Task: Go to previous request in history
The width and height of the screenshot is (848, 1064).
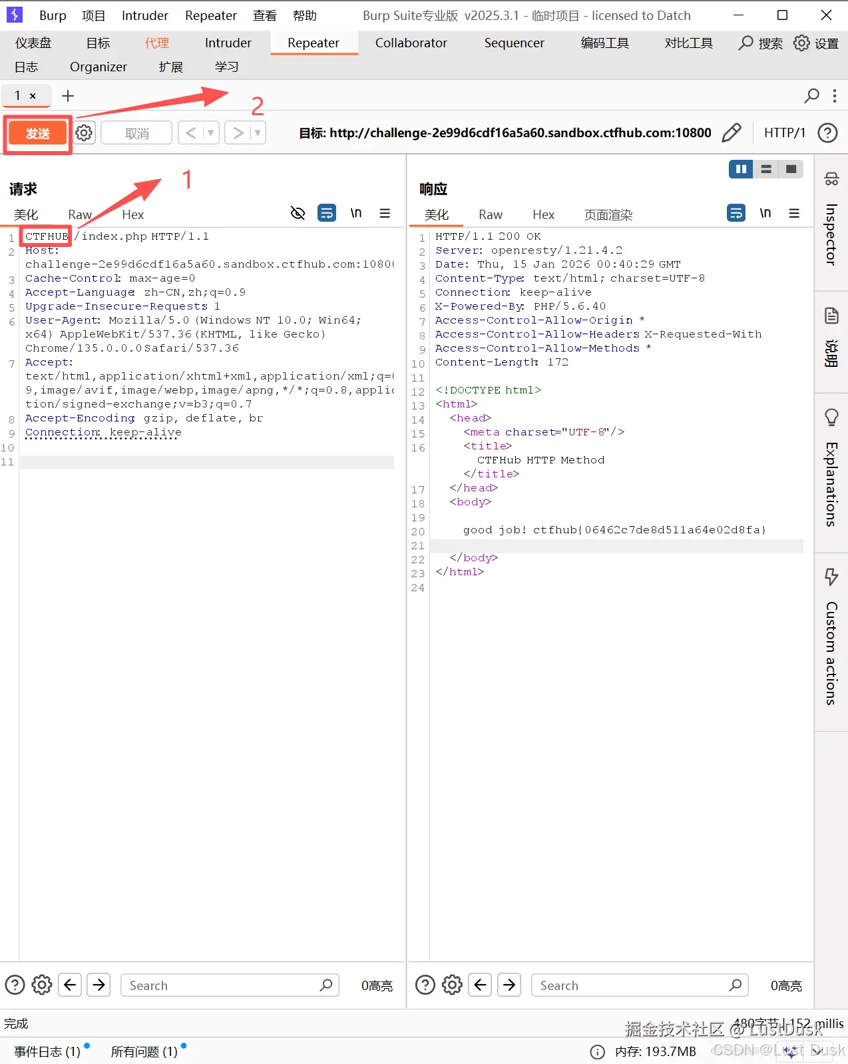Action: (190, 133)
